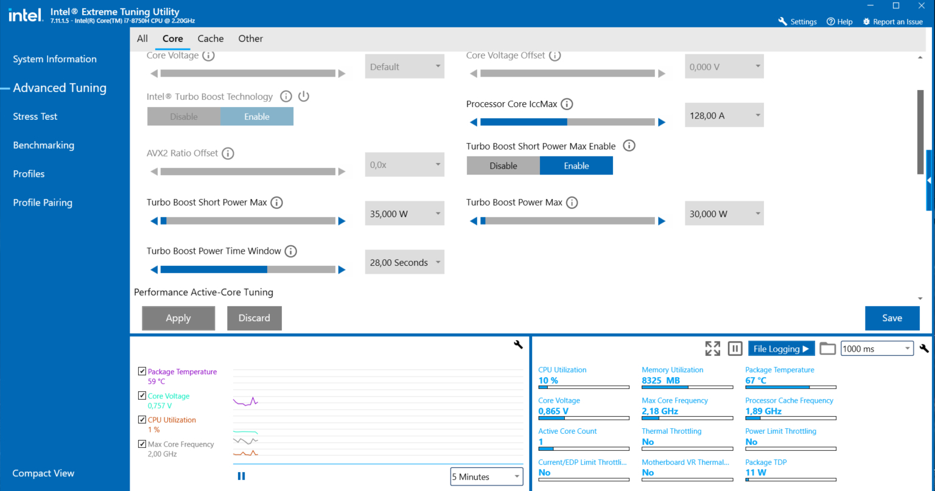The image size is (935, 491).
Task: Open the 1000 ms polling interval dropdown
Action: pyautogui.click(x=877, y=349)
